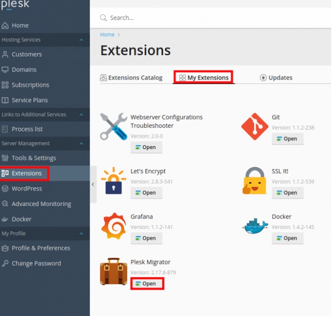Open Subscriptions from the sidebar

pos(30,85)
